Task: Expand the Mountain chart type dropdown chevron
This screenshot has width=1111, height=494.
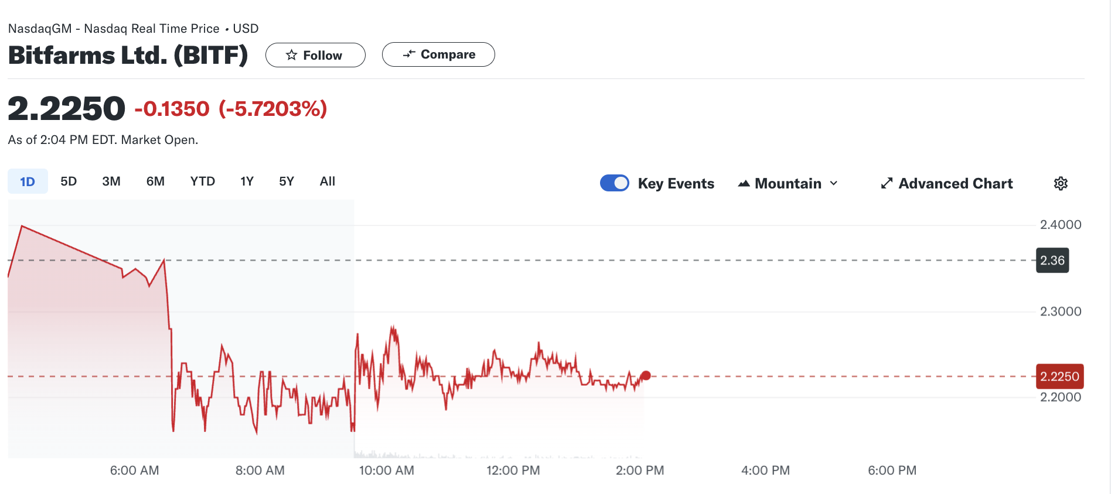Action: (834, 183)
